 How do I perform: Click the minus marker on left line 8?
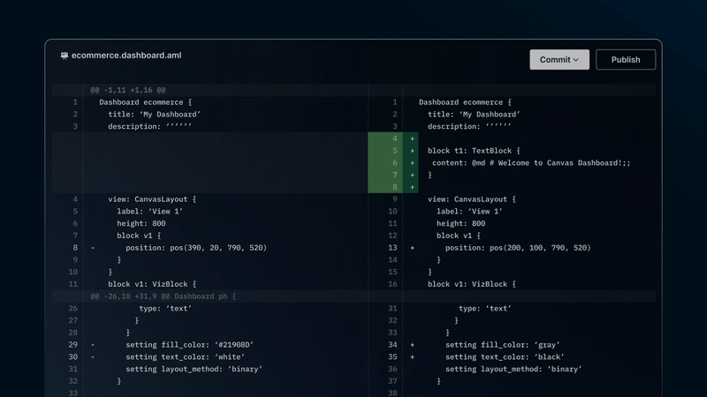pos(93,248)
